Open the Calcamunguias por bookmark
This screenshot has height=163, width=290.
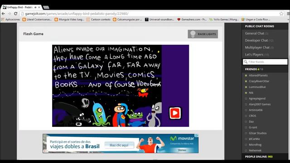click(x=127, y=19)
